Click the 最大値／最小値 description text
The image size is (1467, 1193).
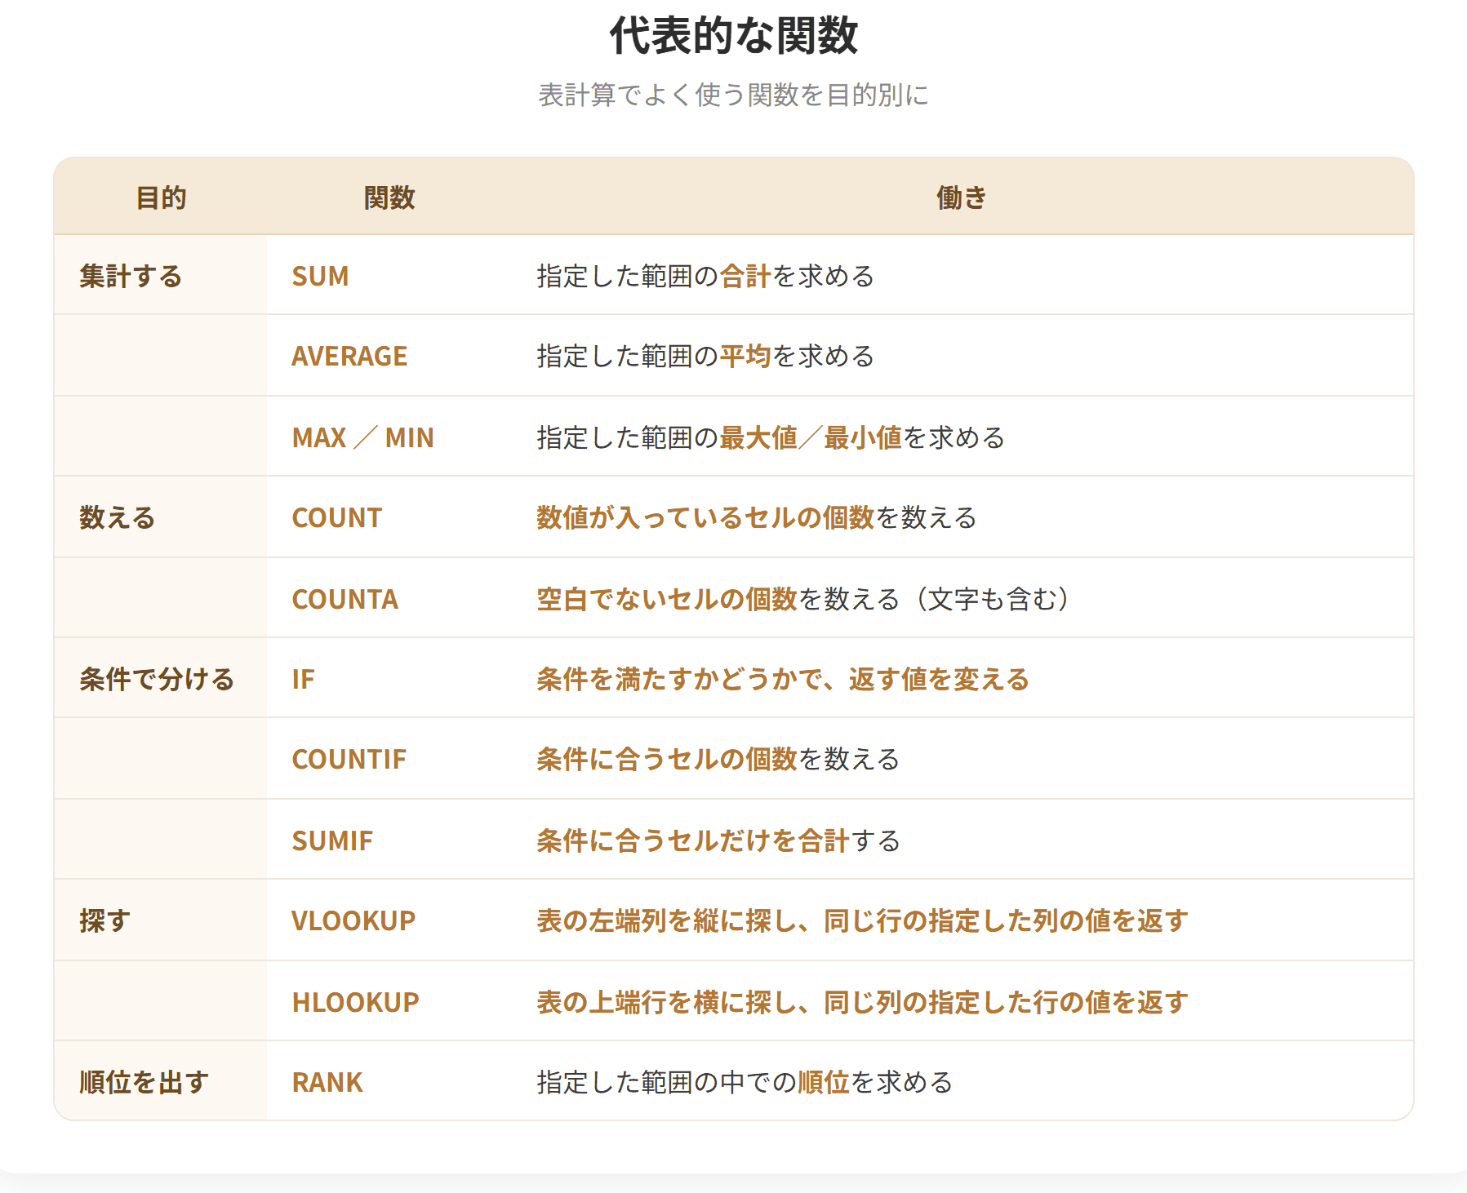point(810,437)
